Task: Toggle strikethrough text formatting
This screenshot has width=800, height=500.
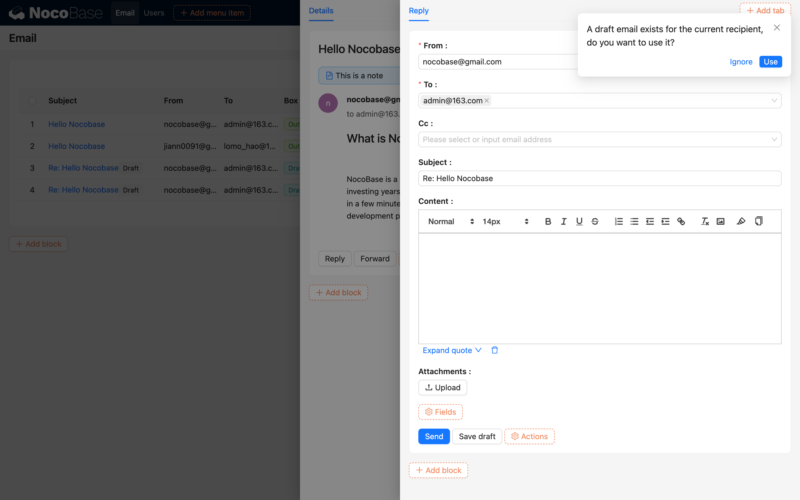Action: (595, 222)
